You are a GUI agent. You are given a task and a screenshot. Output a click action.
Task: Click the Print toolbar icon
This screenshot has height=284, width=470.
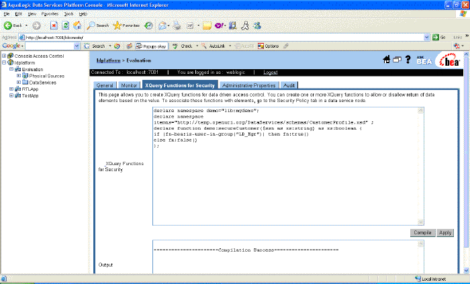pos(177,26)
